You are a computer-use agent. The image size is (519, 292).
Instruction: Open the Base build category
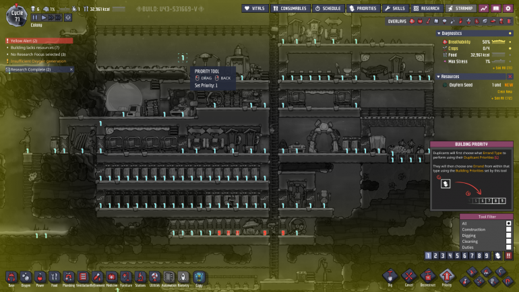coord(11,277)
